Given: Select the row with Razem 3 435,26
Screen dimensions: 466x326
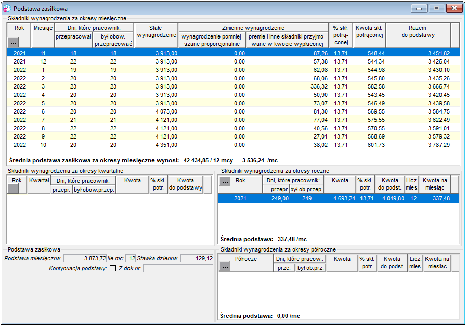Looking at the screenshot, I should 234,78.
